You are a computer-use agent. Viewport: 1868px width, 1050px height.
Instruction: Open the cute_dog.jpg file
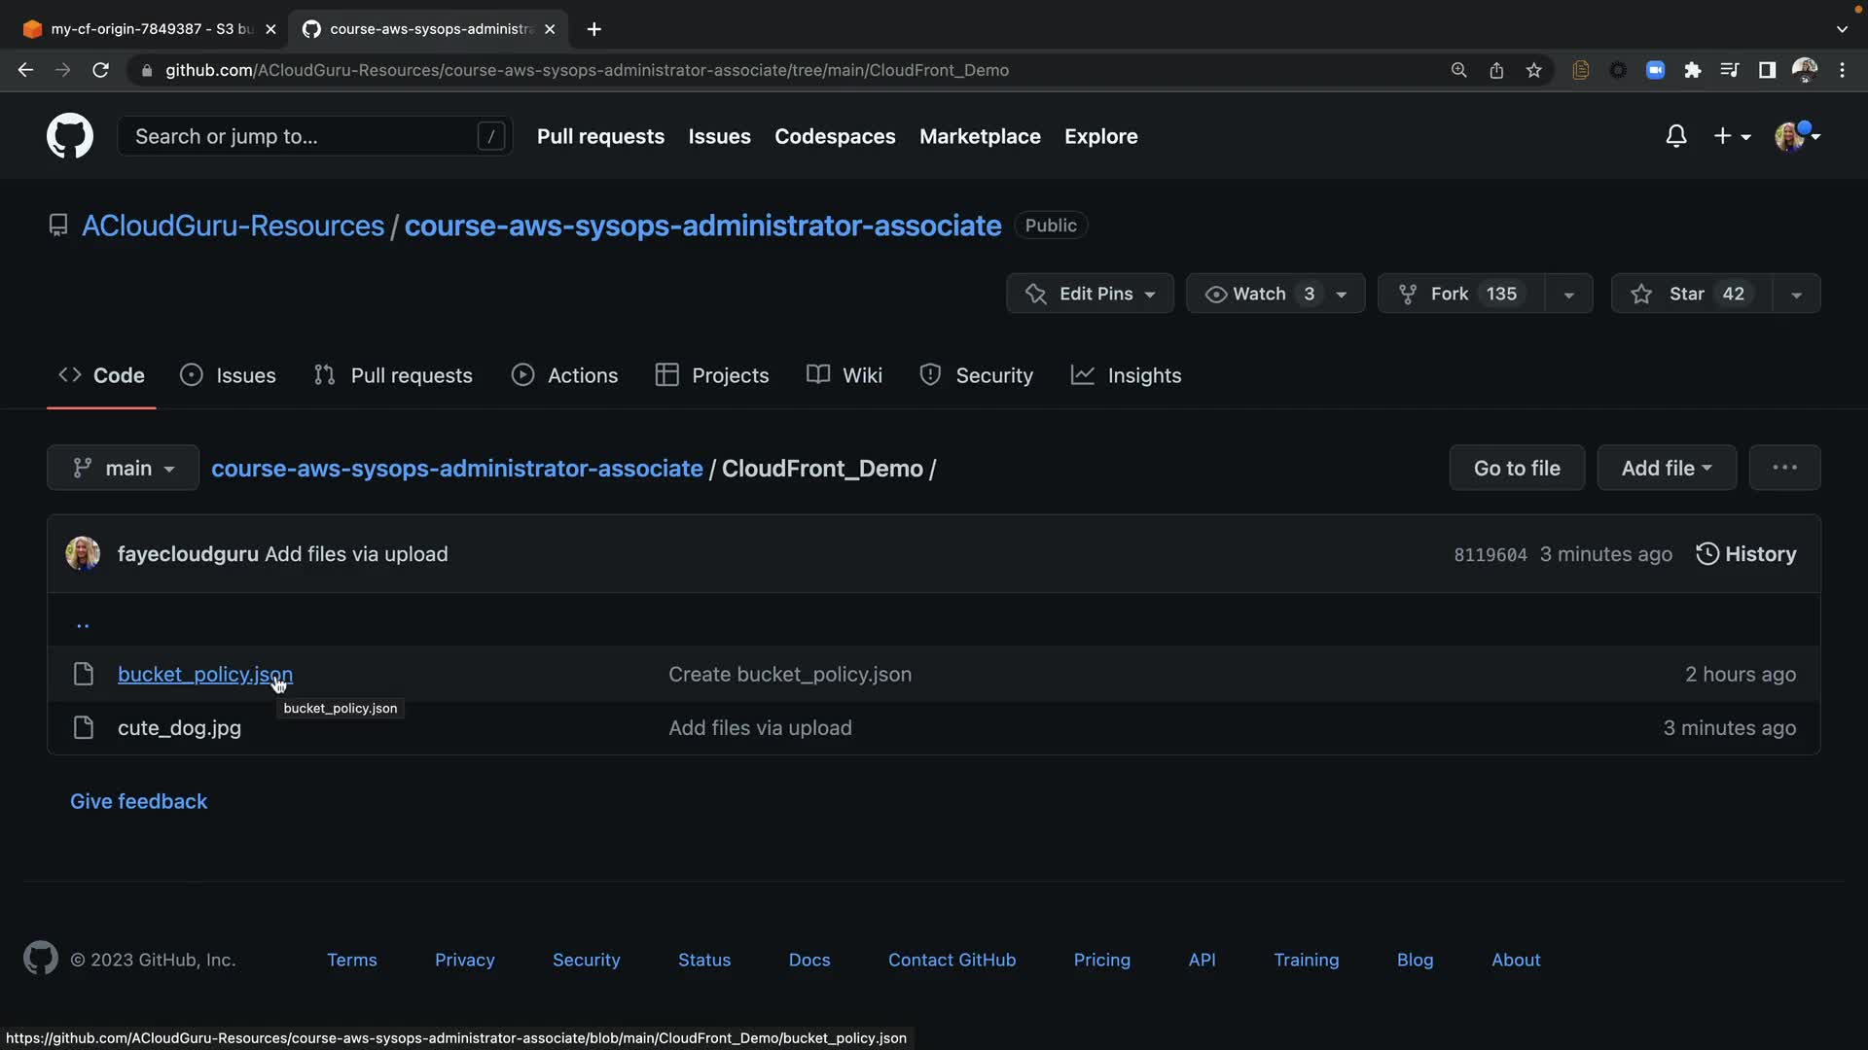click(x=179, y=728)
